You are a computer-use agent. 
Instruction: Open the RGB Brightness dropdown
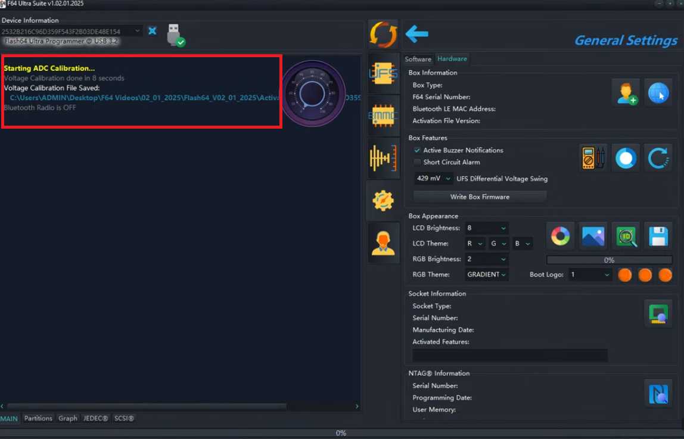pyautogui.click(x=486, y=259)
